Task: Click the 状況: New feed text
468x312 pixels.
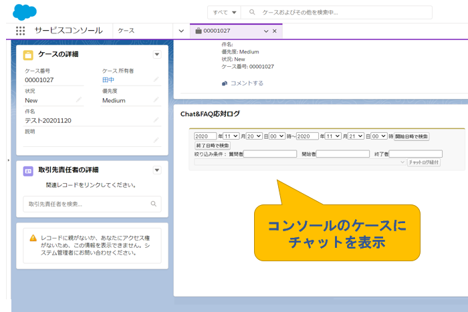Action: click(x=233, y=59)
